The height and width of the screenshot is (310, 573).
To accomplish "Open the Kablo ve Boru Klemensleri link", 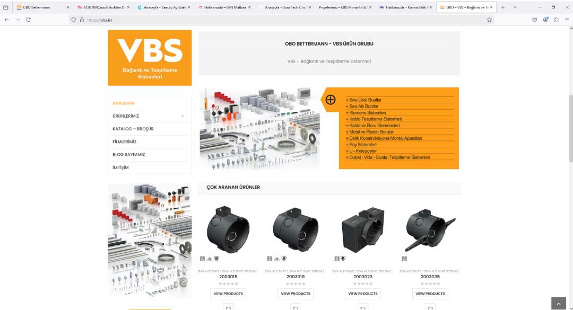I will [373, 126].
